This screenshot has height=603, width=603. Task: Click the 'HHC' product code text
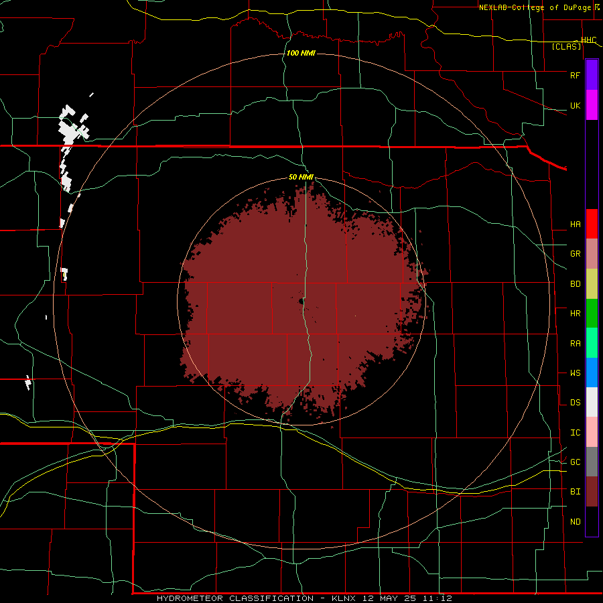(x=588, y=40)
